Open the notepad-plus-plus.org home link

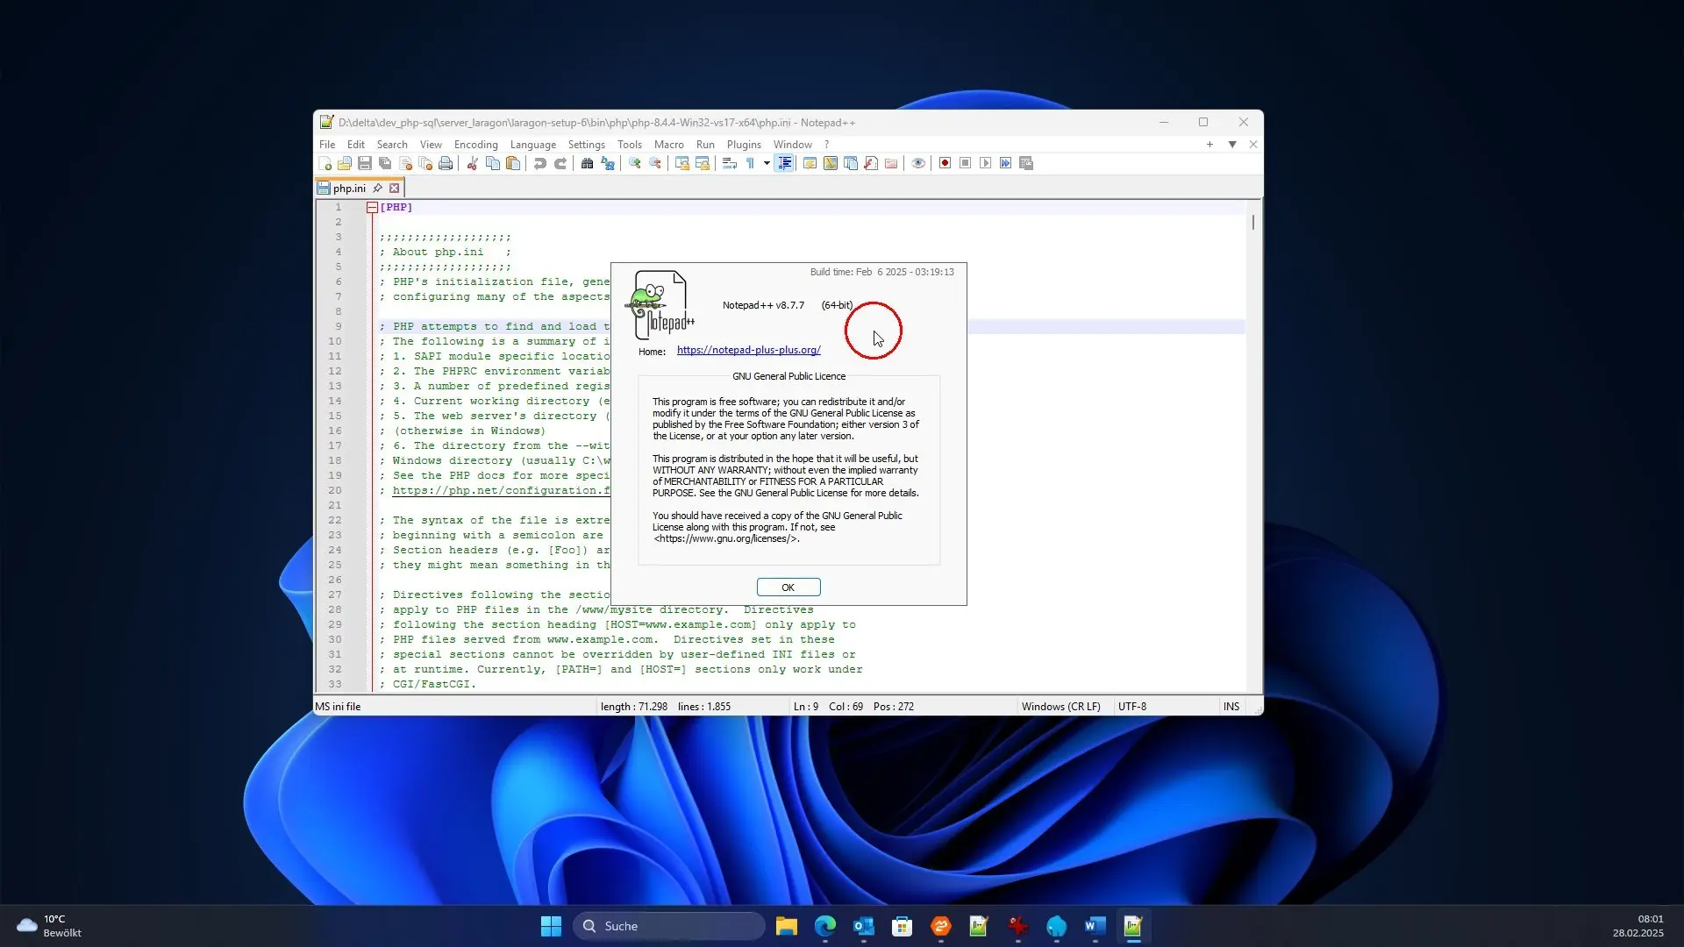(749, 350)
